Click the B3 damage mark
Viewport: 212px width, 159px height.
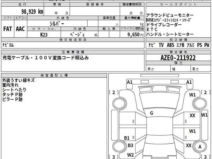[x=130, y=145]
